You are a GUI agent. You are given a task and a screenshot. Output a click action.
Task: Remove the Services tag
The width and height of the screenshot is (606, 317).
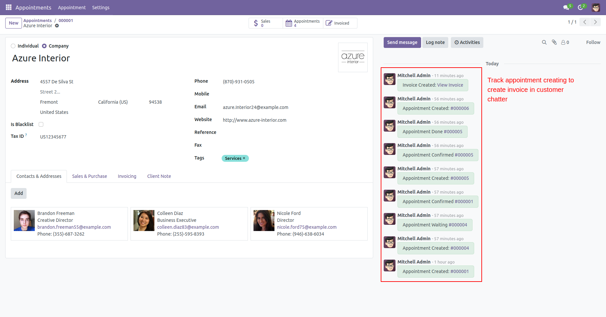coord(244,158)
